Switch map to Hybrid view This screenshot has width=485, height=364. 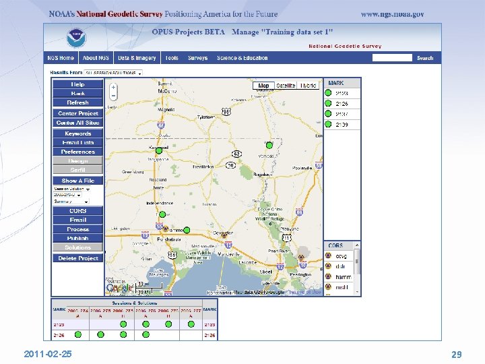[x=307, y=86]
